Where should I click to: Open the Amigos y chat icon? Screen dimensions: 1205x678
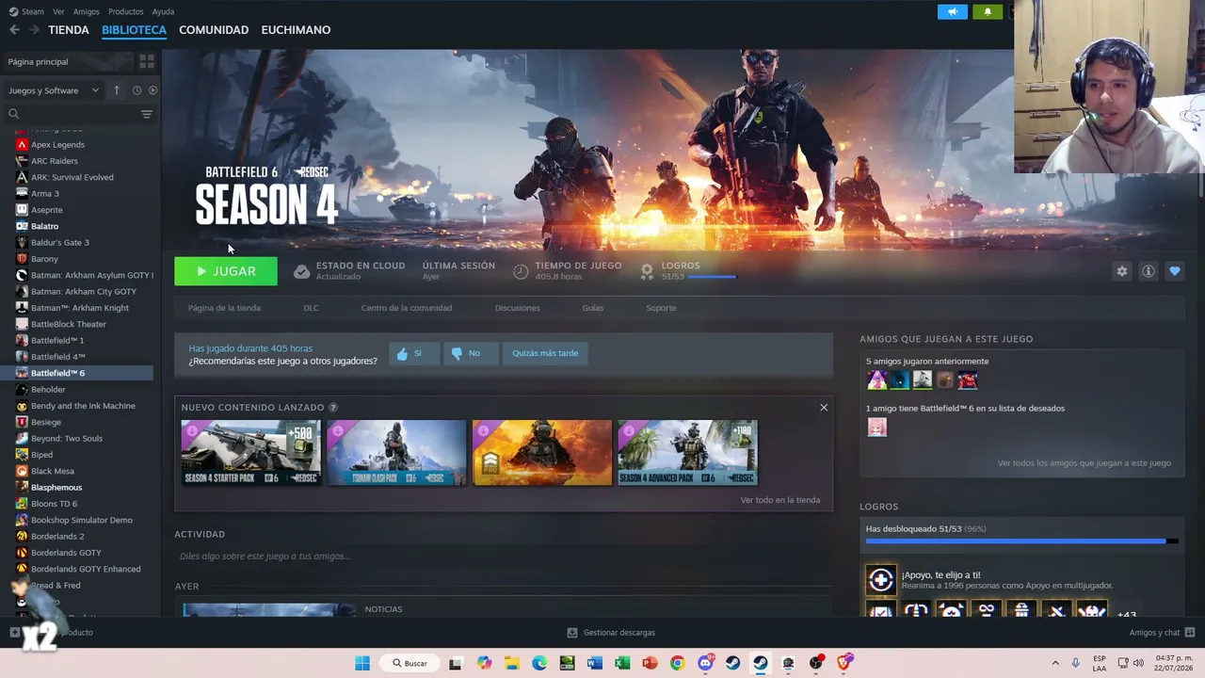(1190, 633)
